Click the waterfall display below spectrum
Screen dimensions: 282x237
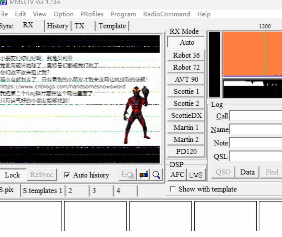(252, 89)
